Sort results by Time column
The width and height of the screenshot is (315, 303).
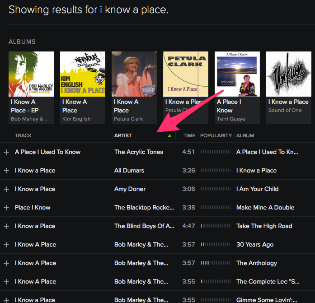(x=189, y=135)
